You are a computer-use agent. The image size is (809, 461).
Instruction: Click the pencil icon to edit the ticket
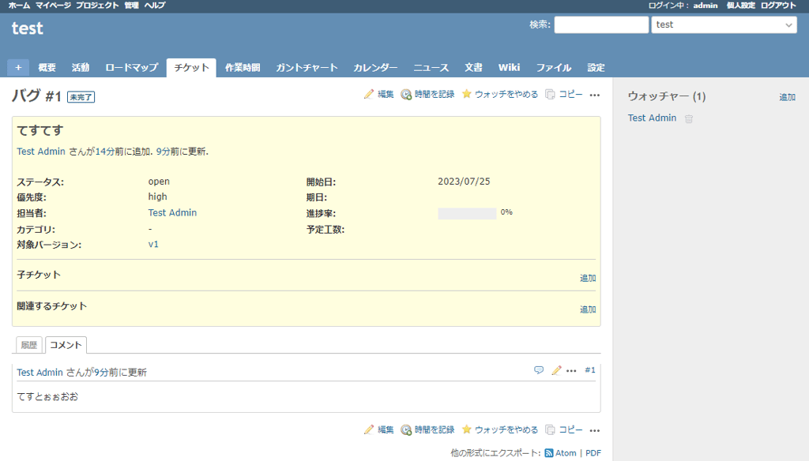click(370, 94)
